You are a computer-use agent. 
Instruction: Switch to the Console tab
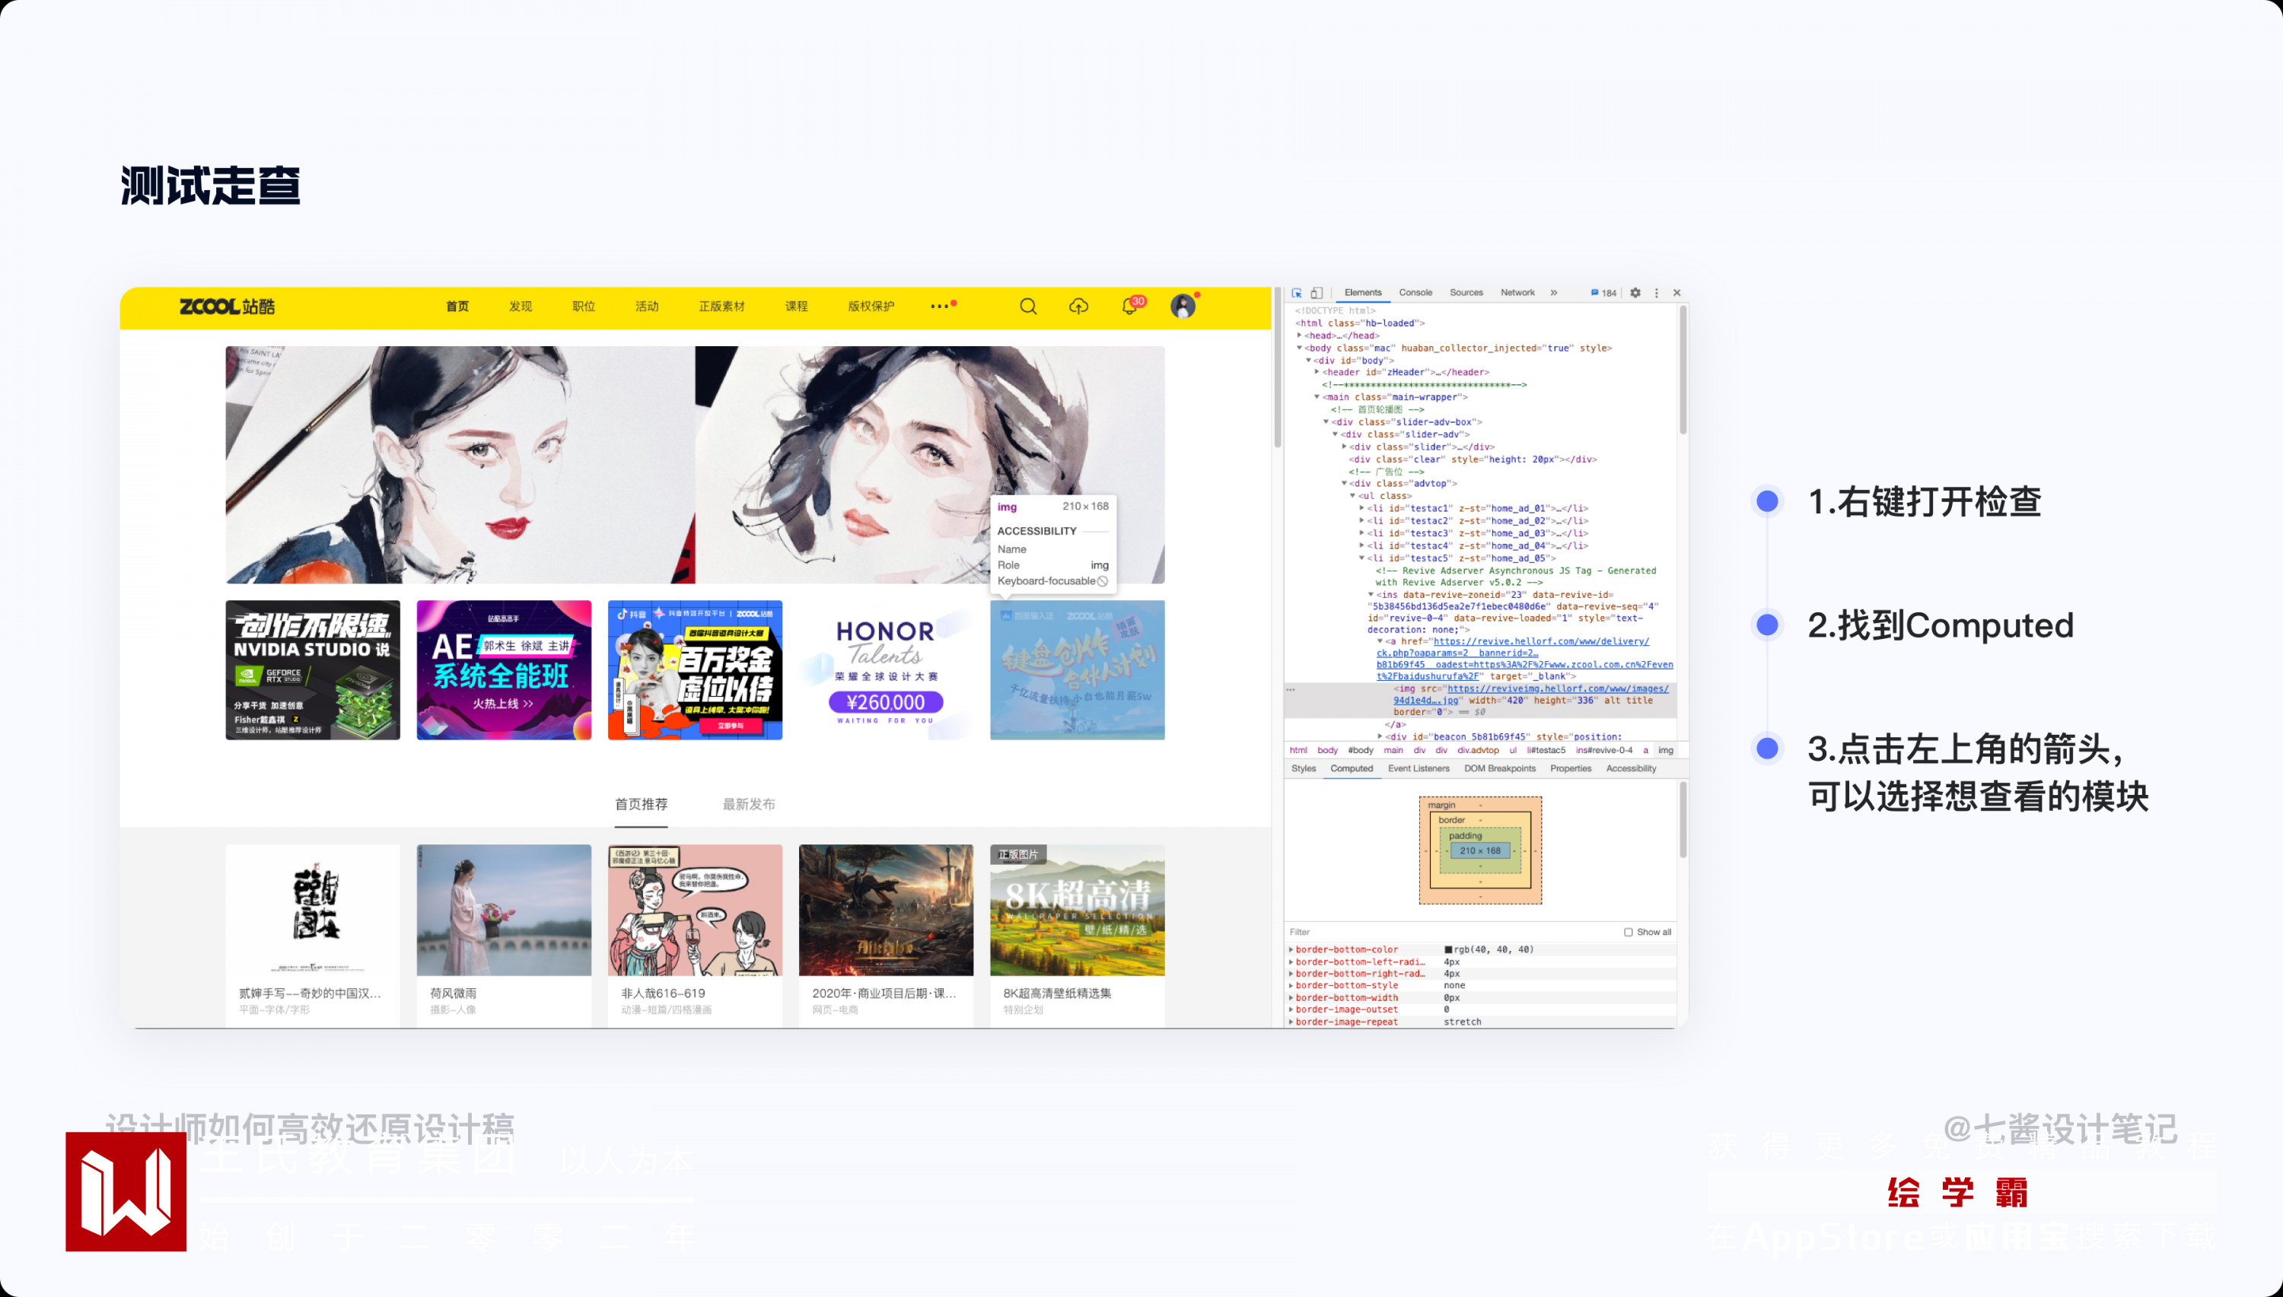1415,293
